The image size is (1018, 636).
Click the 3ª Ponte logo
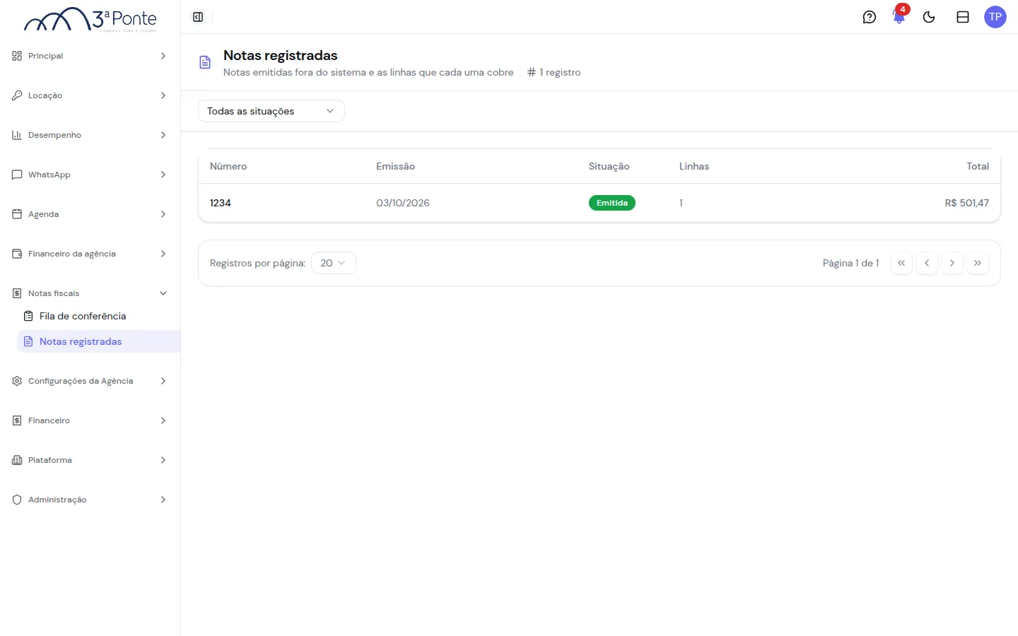[90, 19]
